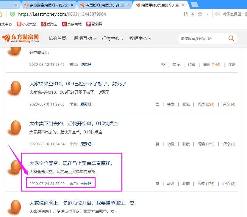This screenshot has width=247, height=217.
Task: Open post 大家卖不出去的,赶快开空单
Action: coord(74,124)
